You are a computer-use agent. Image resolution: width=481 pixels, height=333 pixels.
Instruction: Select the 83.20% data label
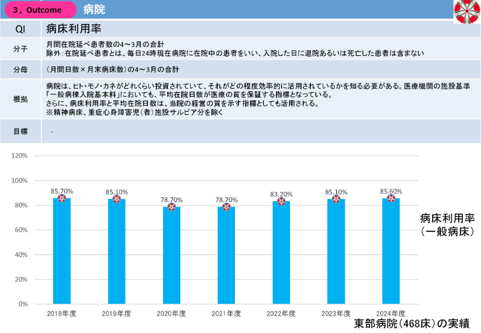281,194
